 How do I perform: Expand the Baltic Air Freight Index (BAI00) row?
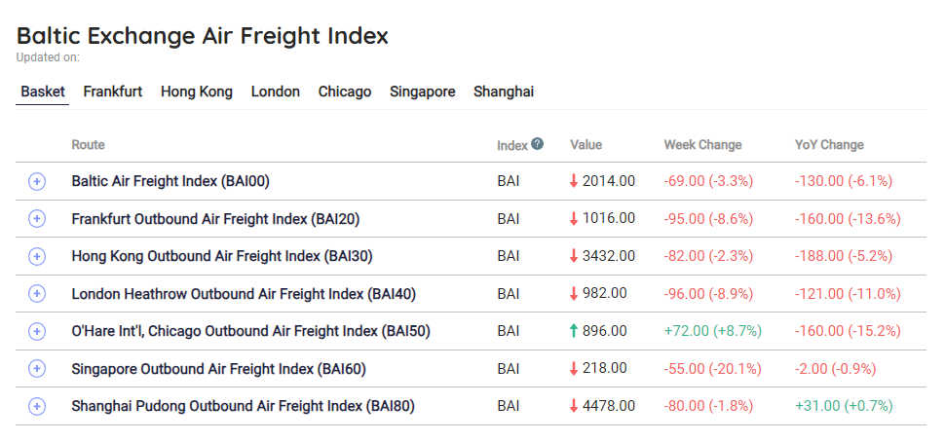[x=37, y=181]
